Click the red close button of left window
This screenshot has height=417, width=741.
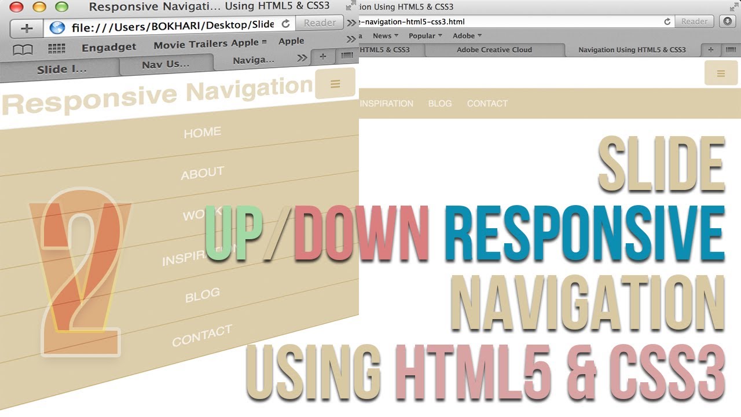click(17, 8)
